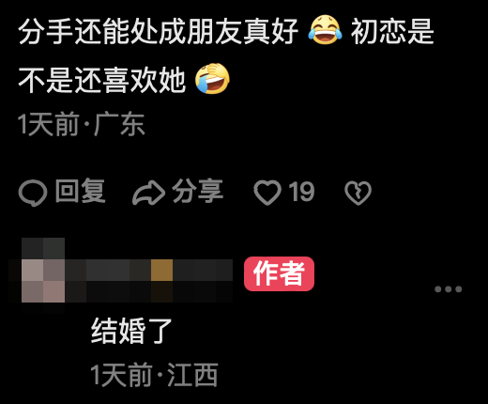The height and width of the screenshot is (404, 488).
Task: Select the comment line 不是还喜欢她
Action: (x=102, y=80)
